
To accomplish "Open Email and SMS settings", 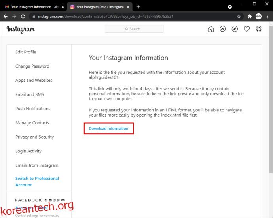I will tap(30, 94).
